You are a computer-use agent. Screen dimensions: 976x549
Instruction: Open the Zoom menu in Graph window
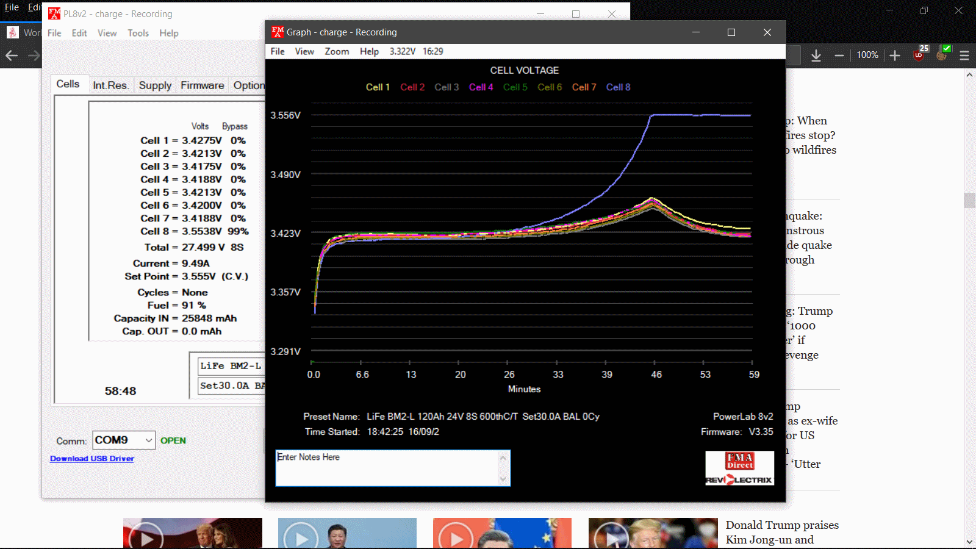coord(337,51)
